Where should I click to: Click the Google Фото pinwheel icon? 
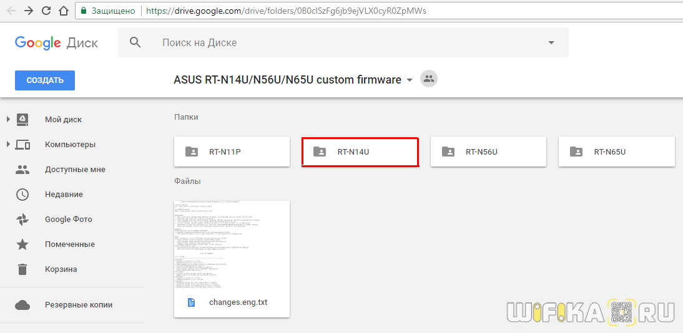[x=22, y=220]
